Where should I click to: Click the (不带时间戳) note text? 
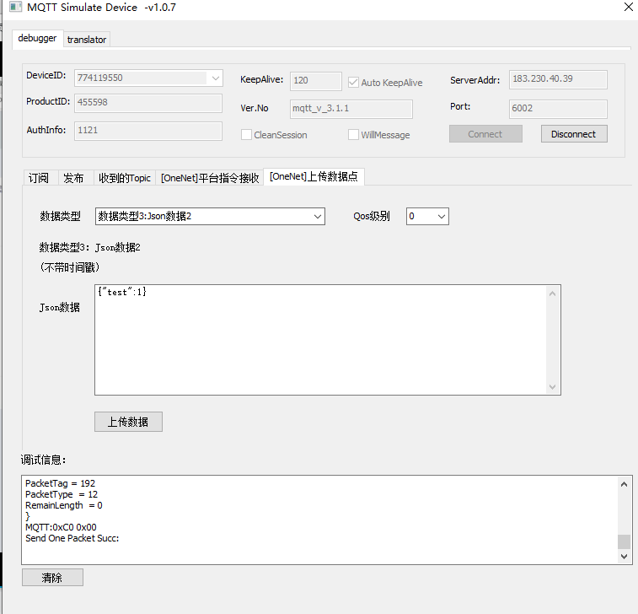[x=70, y=267]
